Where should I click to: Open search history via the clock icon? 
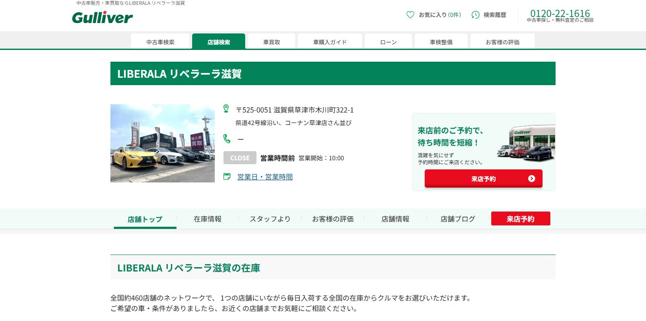point(475,15)
